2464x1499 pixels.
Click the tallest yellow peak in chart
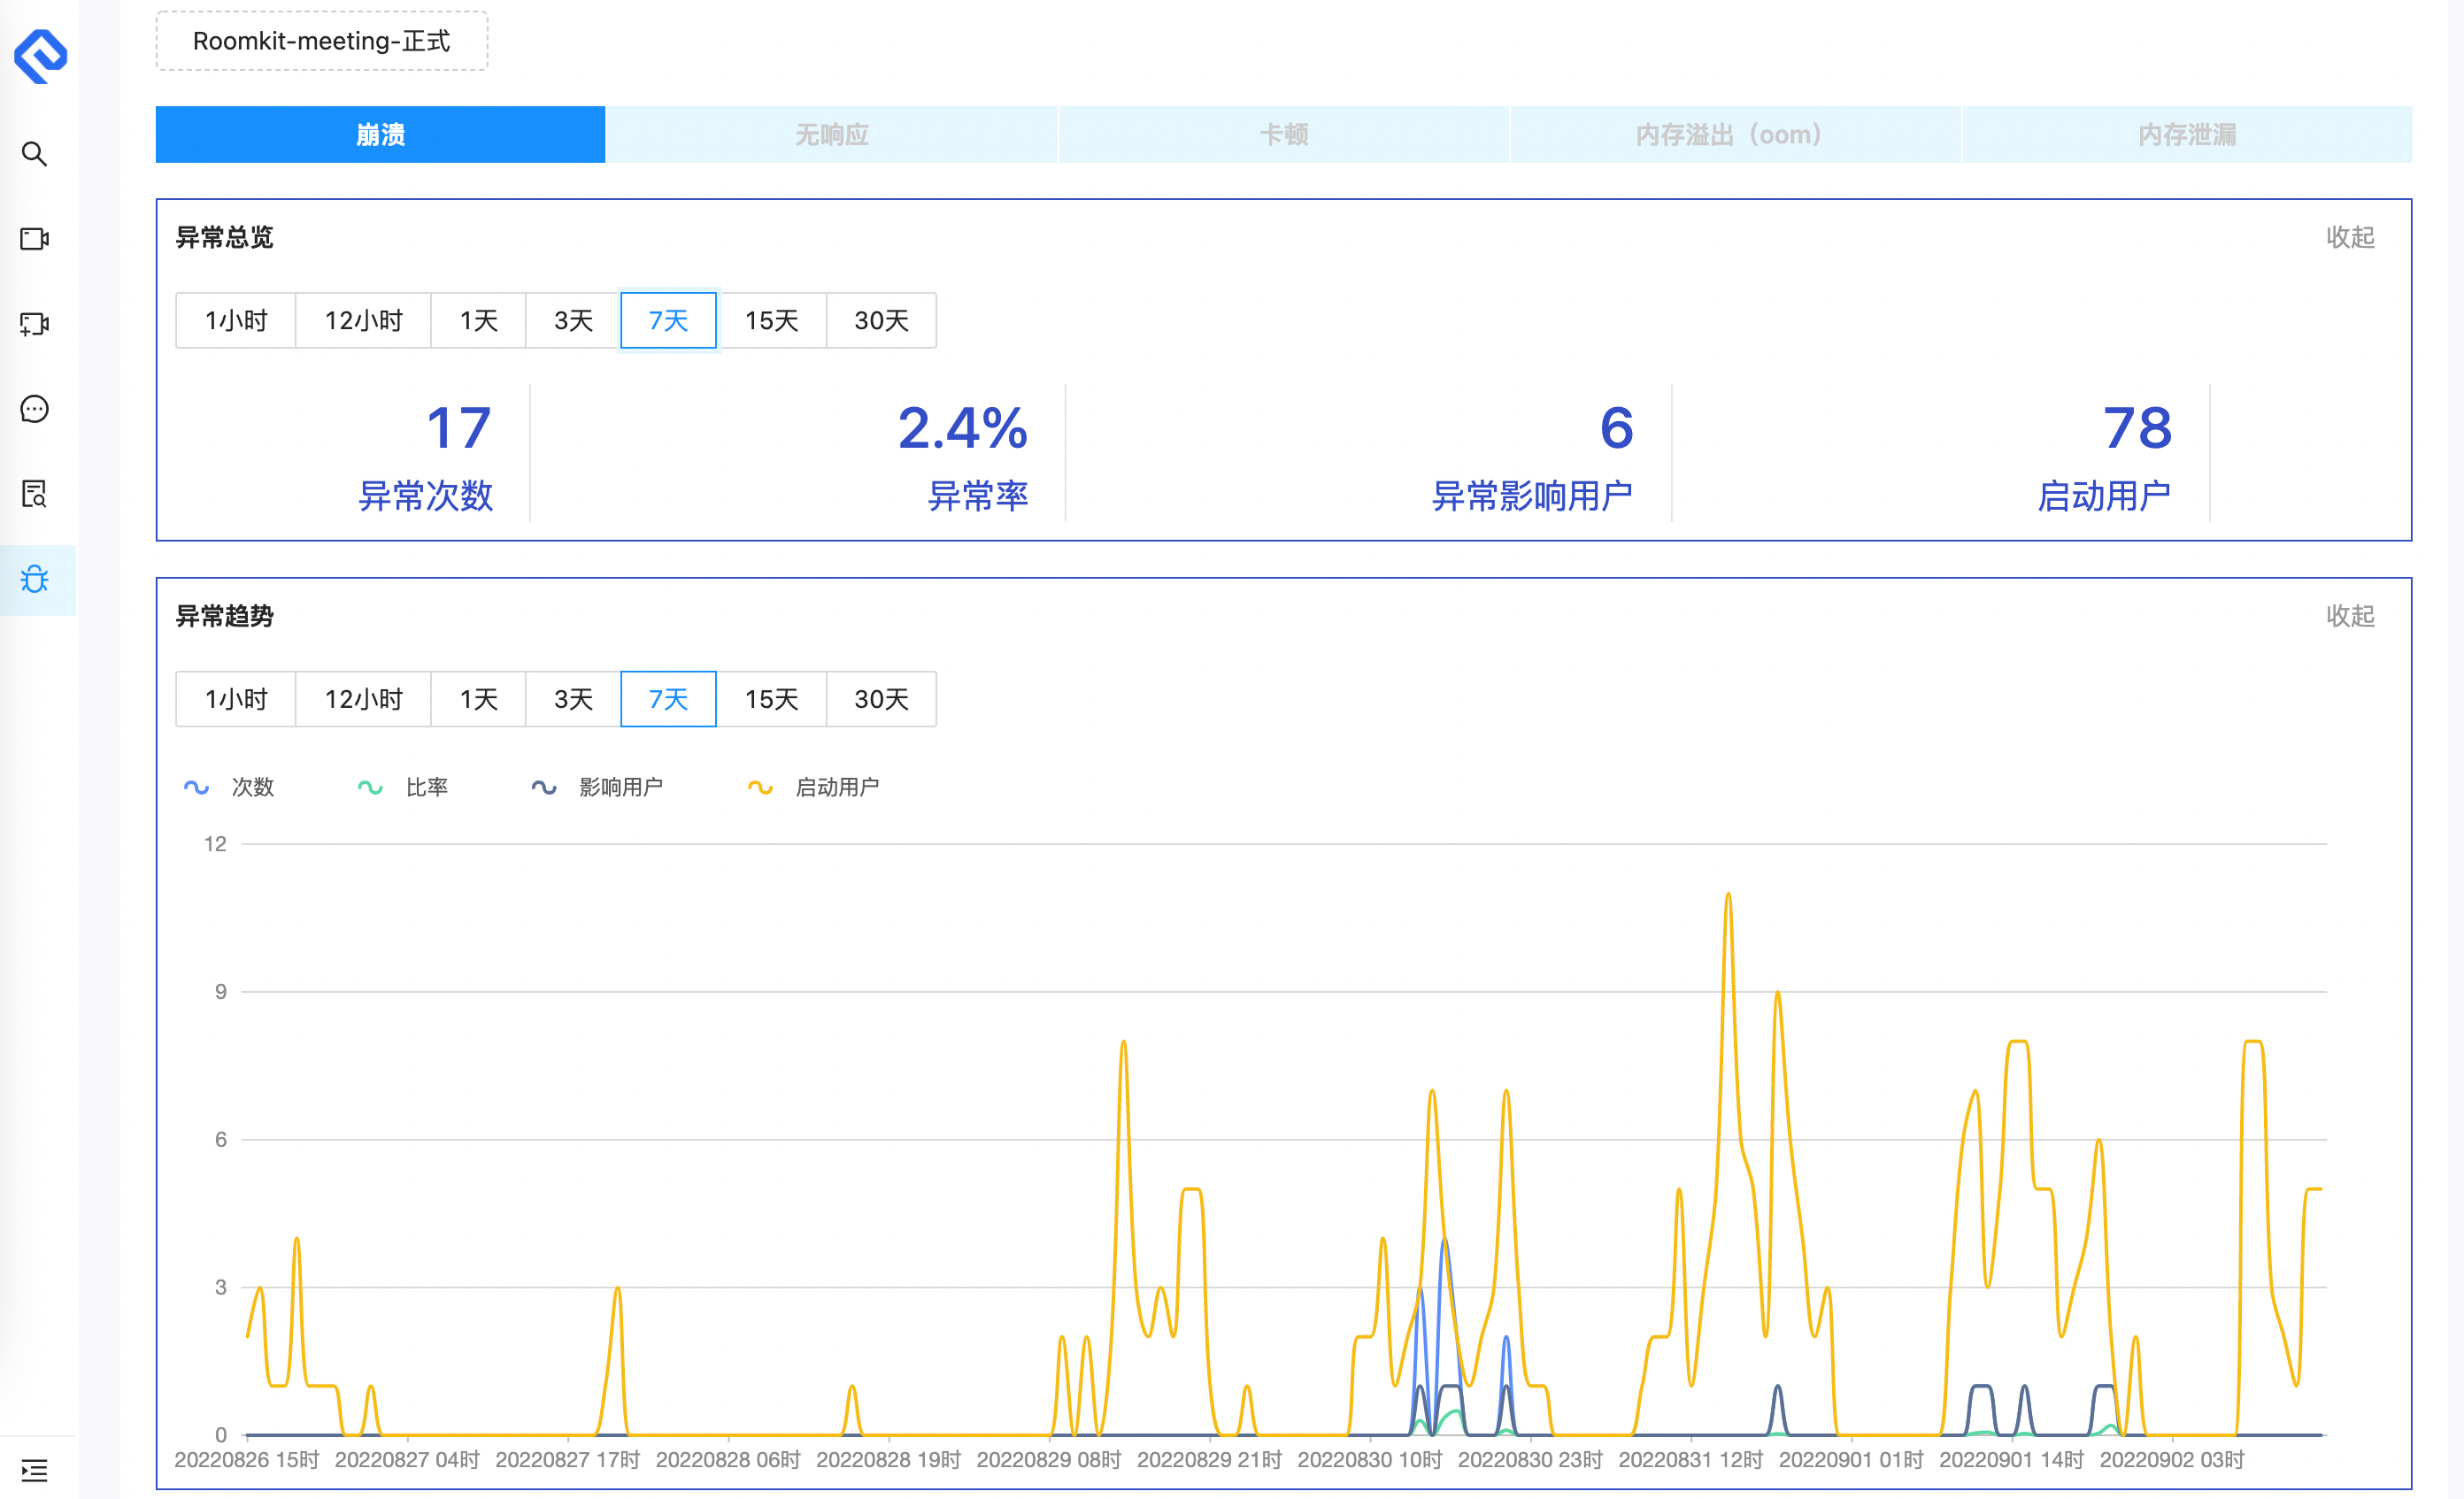click(x=1728, y=895)
